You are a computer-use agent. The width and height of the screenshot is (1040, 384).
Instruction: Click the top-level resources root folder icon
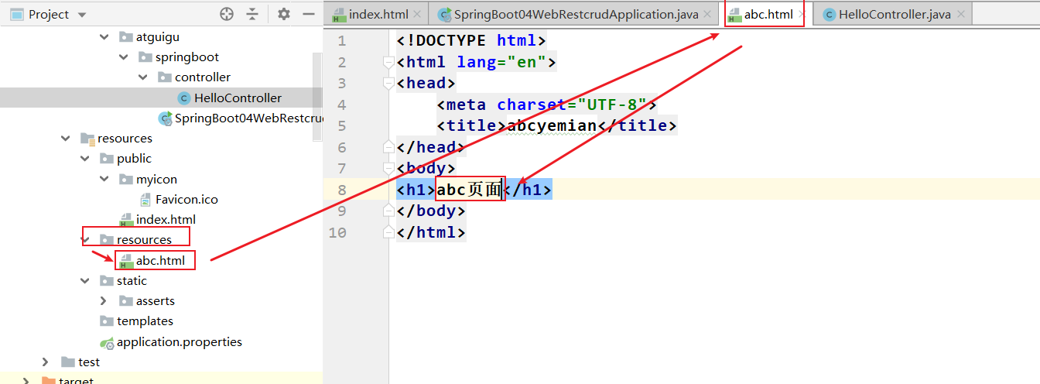[87, 138]
